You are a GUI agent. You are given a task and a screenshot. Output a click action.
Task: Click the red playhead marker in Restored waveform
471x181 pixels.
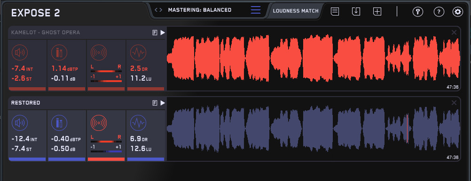[x=408, y=128]
